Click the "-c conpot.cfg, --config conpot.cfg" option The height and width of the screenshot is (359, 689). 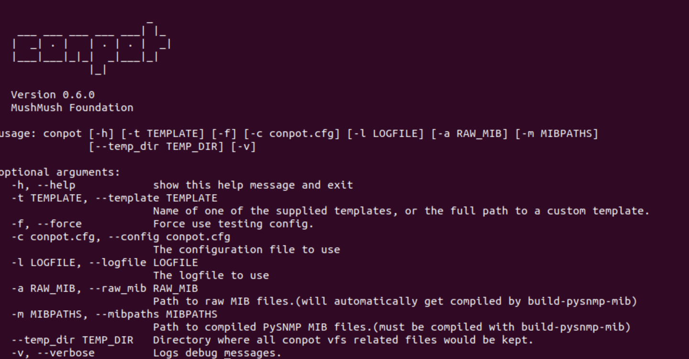point(121,237)
